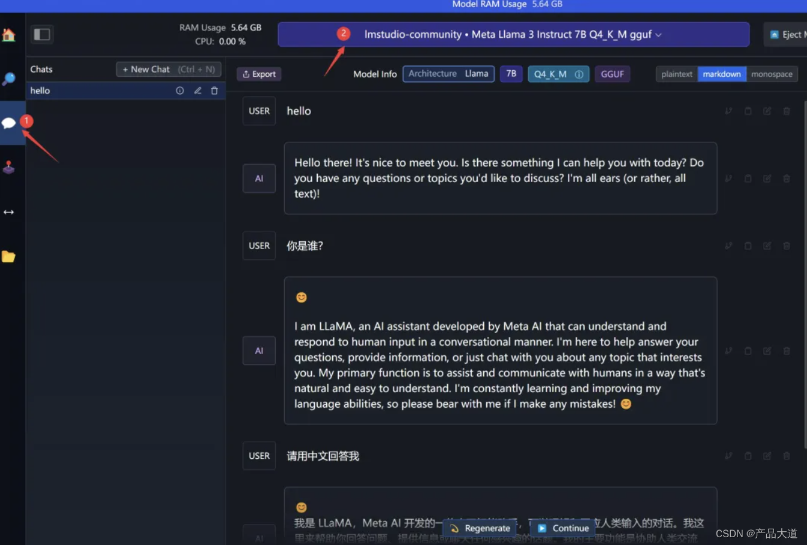Click the 'RAM Usage 5.64 GB' readout
The image size is (807, 545).
pyautogui.click(x=220, y=28)
